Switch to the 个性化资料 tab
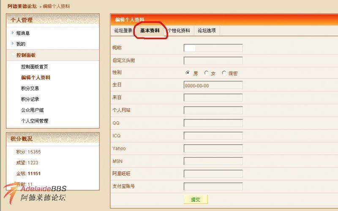This screenshot has height=211, width=338. [179, 31]
